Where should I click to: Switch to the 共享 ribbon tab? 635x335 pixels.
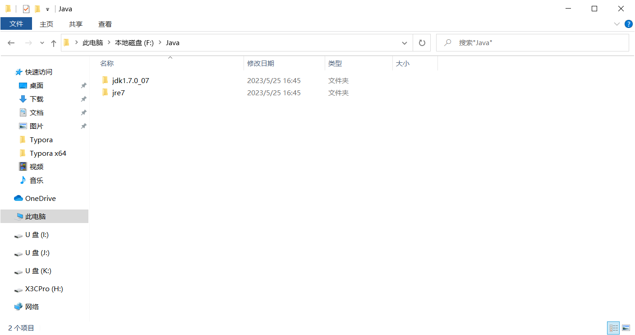(76, 24)
